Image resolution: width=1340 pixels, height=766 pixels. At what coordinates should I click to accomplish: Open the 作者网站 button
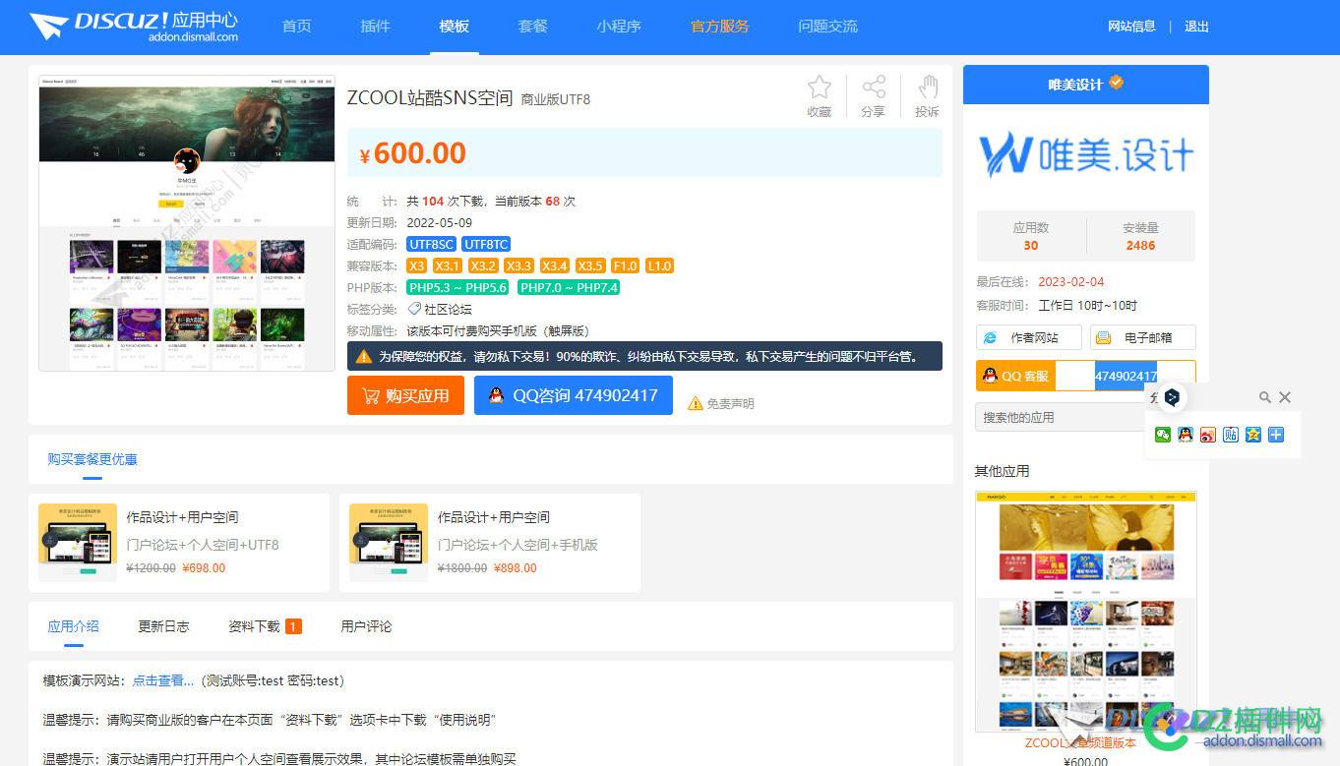pos(1029,337)
